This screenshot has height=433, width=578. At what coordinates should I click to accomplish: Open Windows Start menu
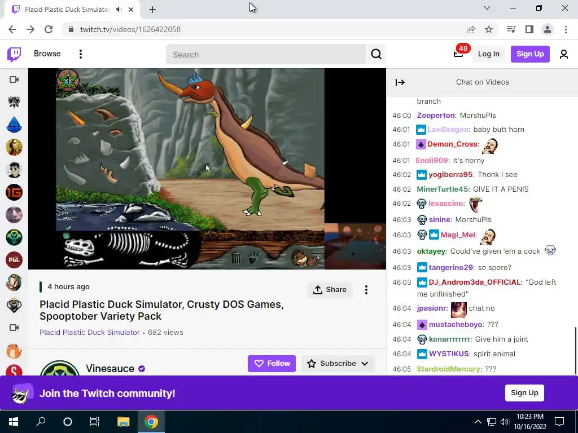pos(14,421)
